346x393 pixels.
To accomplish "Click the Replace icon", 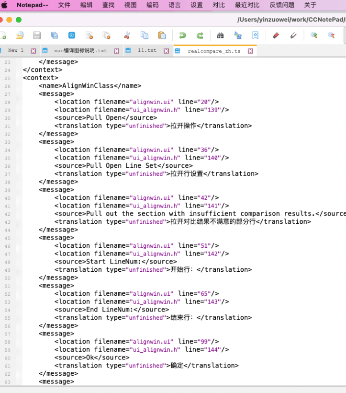I will tap(238, 35).
